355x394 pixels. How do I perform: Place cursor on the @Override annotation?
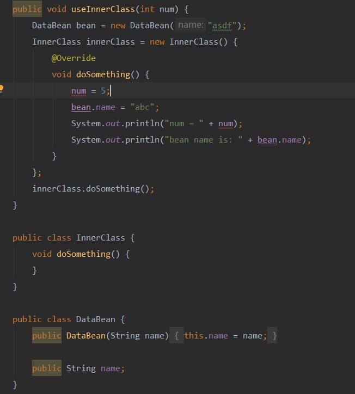(x=74, y=58)
